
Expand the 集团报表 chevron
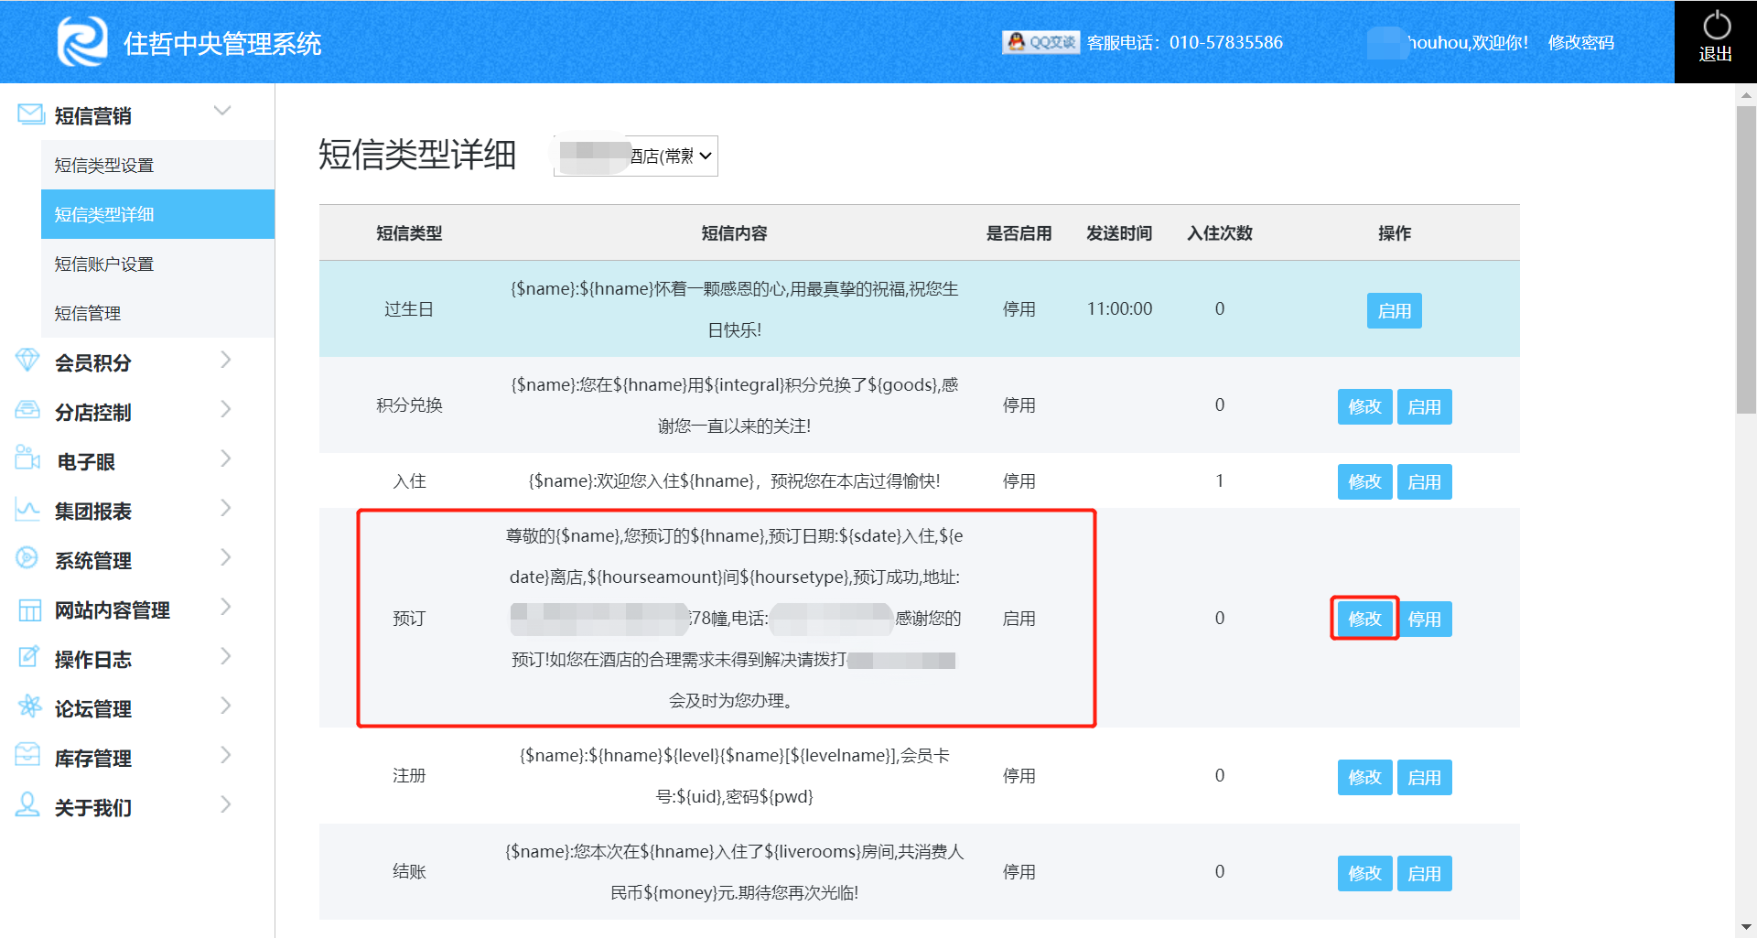pyautogui.click(x=226, y=508)
